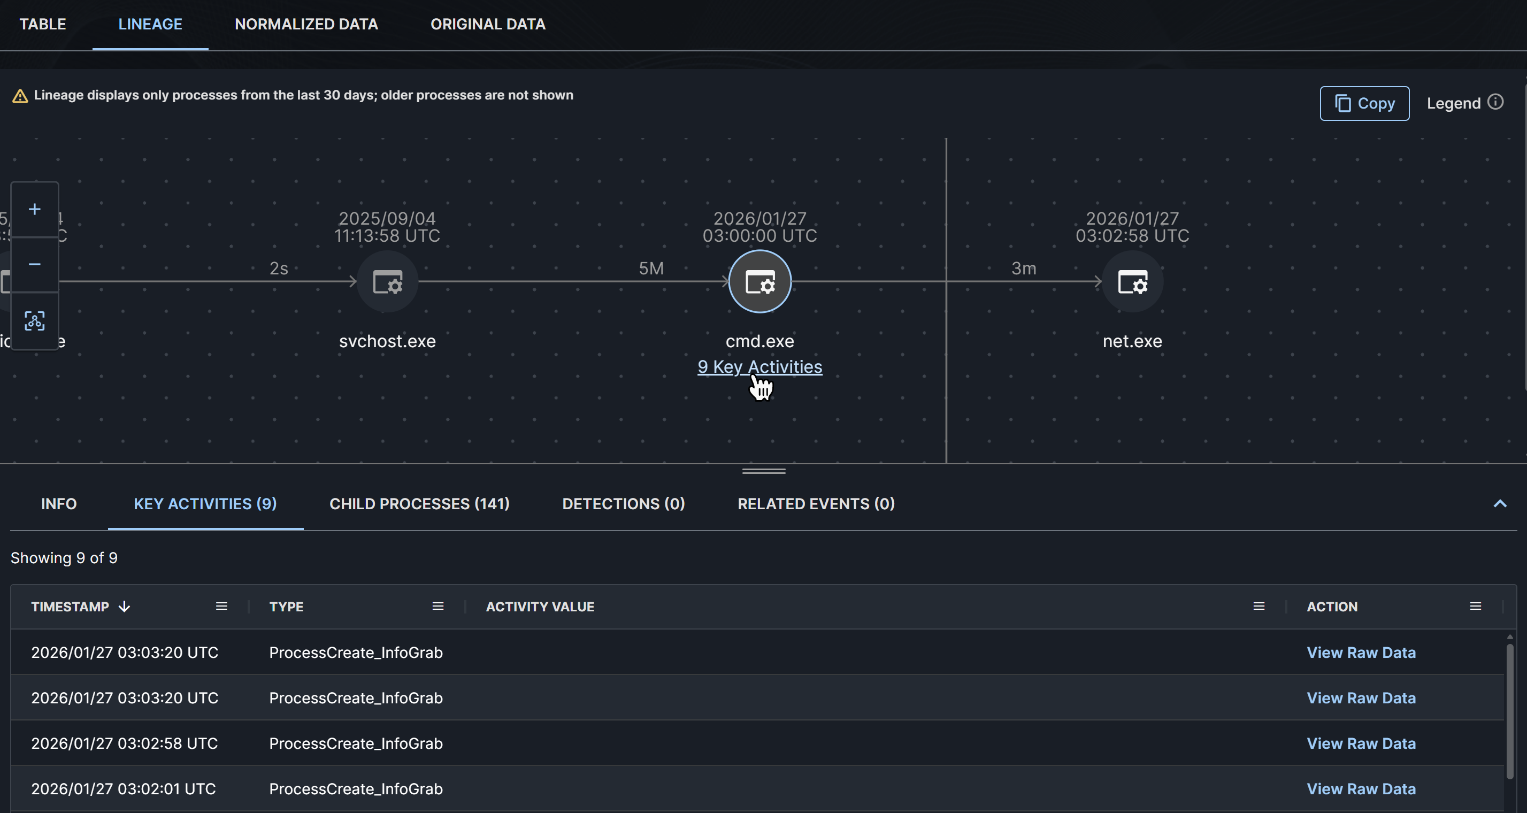Select the cmd.exe process node
Screen dimensions: 1527x813
(x=759, y=282)
